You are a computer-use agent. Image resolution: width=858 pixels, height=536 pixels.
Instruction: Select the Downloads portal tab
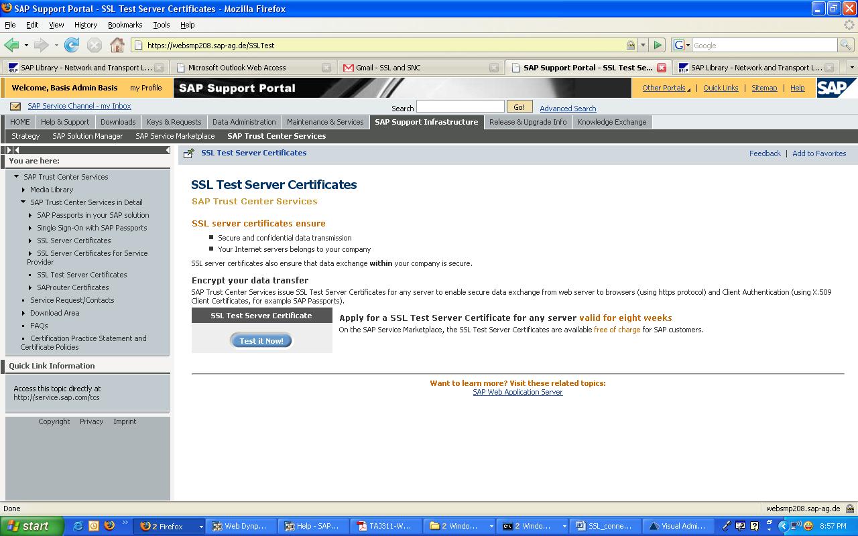[118, 122]
